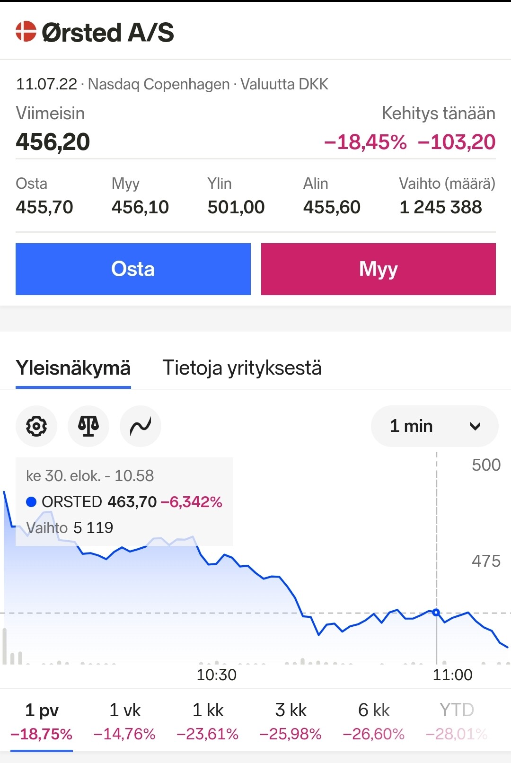Open chart settings gear icon
This screenshot has height=763, width=511.
click(x=36, y=426)
